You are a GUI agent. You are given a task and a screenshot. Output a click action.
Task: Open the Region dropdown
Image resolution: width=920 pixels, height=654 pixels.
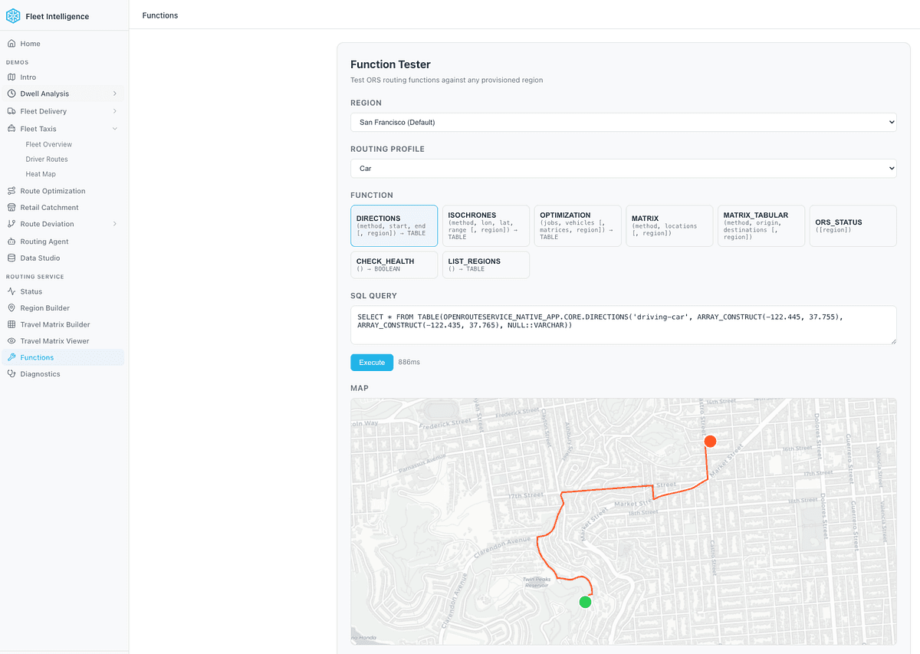[623, 122]
